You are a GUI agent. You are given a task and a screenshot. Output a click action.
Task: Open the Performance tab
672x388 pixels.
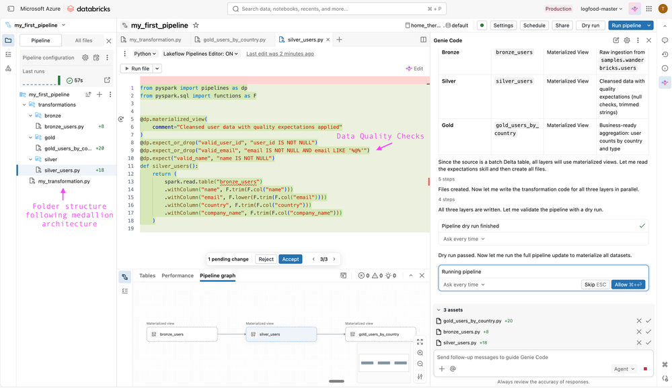[178, 275]
